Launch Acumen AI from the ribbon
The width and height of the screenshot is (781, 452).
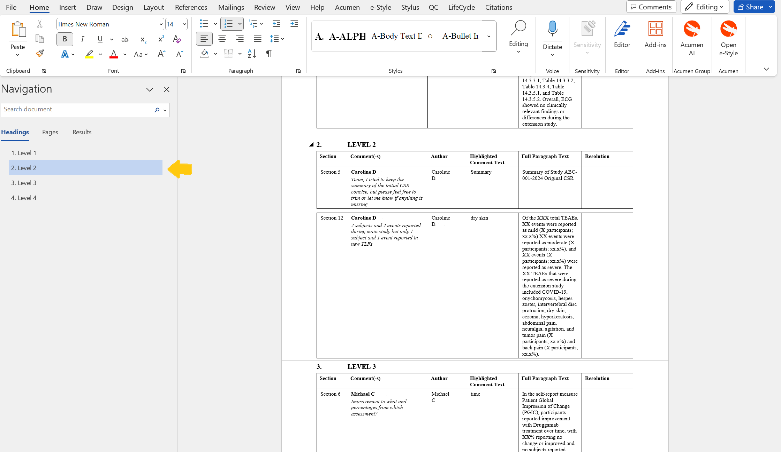click(692, 29)
